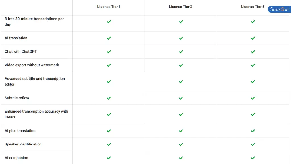The image size is (291, 164).
Task: Click the AI companion checkmark for Tier 1
Action: (109, 158)
